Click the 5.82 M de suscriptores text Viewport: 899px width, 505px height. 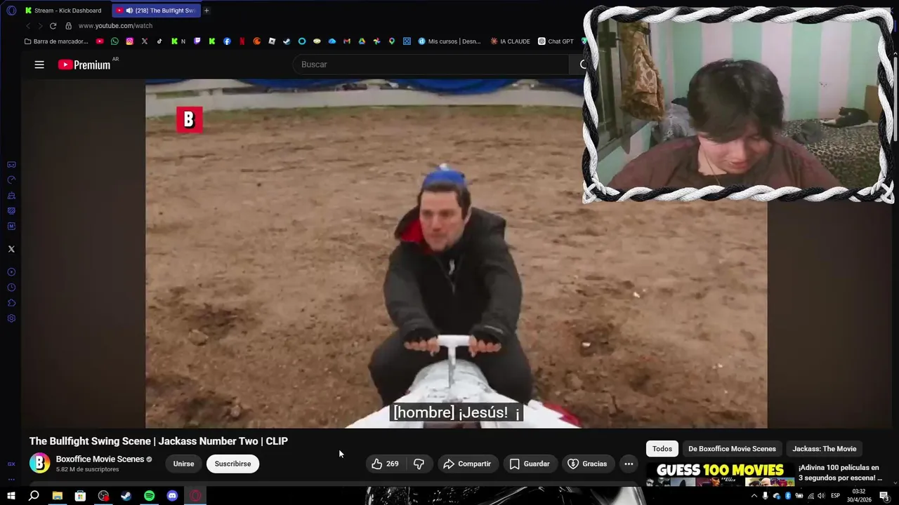[x=88, y=469]
